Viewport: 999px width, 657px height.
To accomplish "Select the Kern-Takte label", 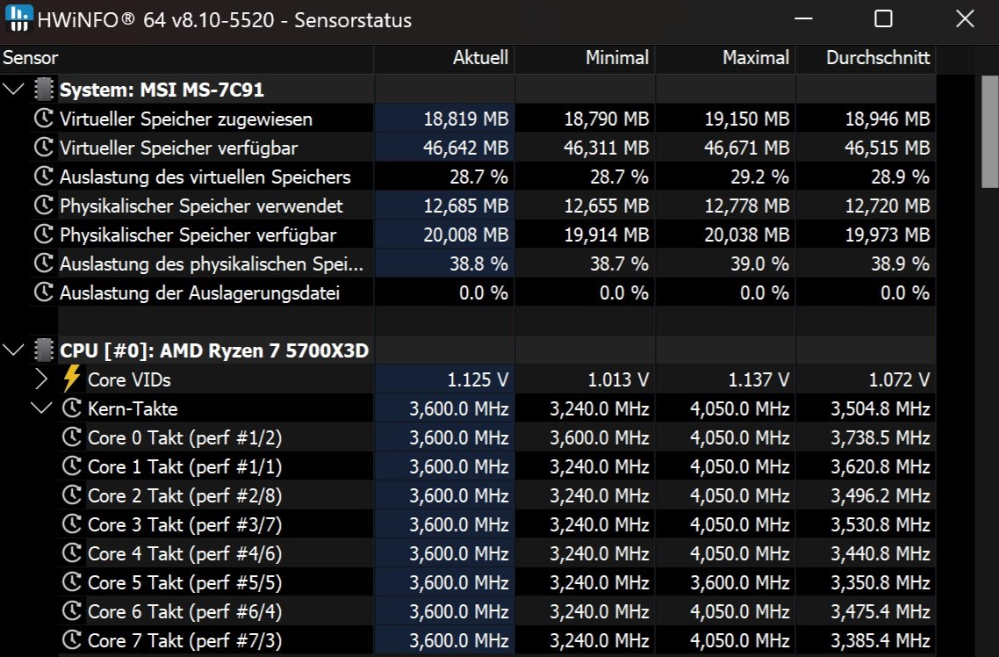I will tap(133, 409).
